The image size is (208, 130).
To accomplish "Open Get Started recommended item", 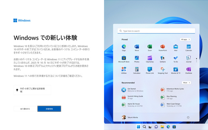I will click(x=132, y=90).
